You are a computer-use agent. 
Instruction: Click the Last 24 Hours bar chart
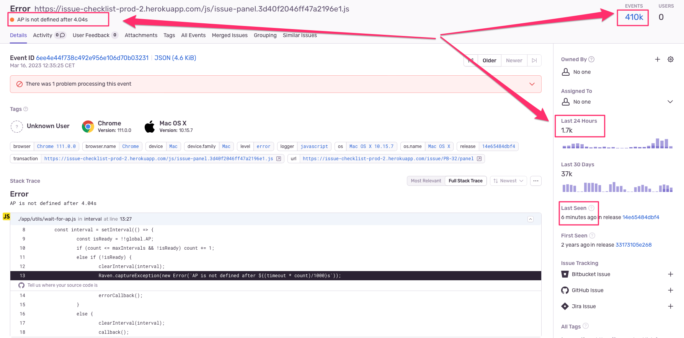[x=617, y=144]
